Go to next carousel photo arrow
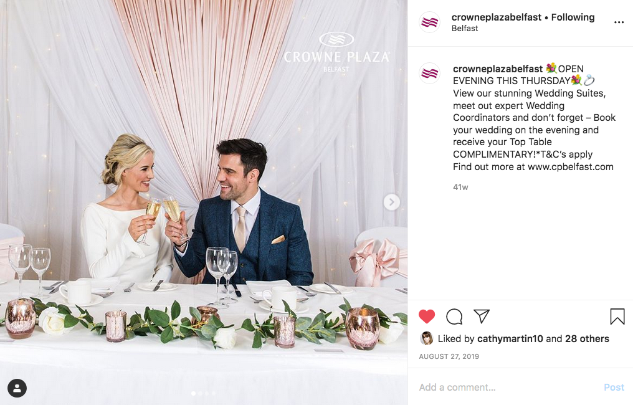 click(392, 202)
